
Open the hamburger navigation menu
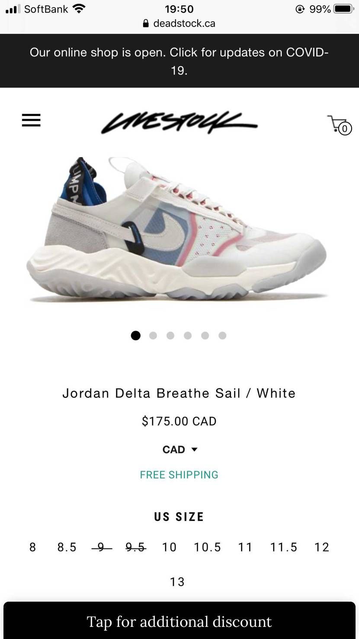coord(31,120)
